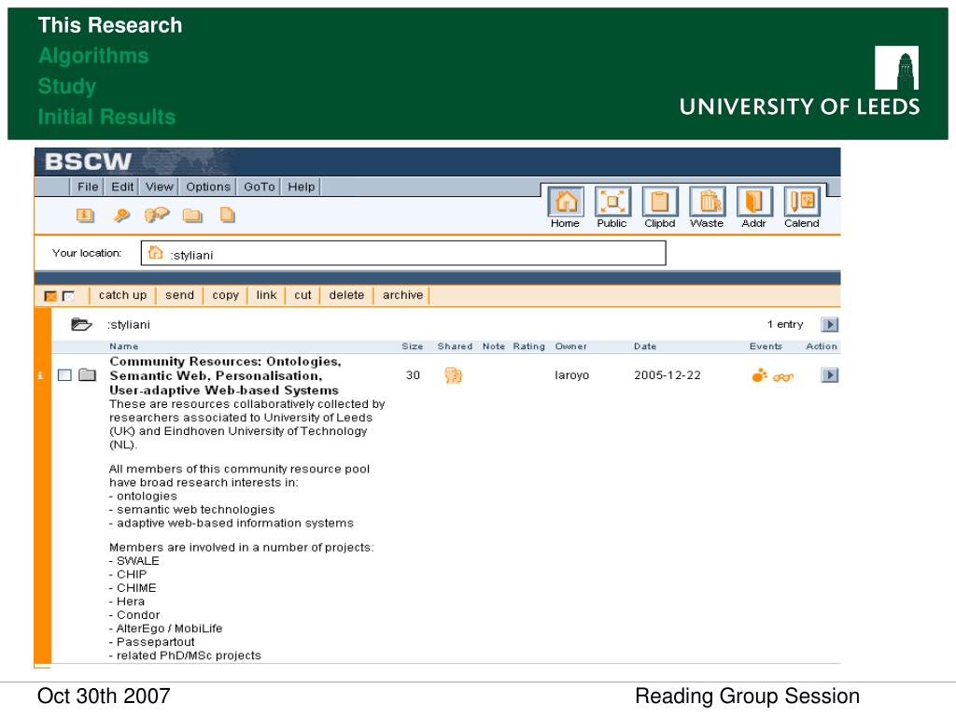The height and width of the screenshot is (717, 956).
Task: Click the :styliani folder heading beside the open folder
Action: 129,324
